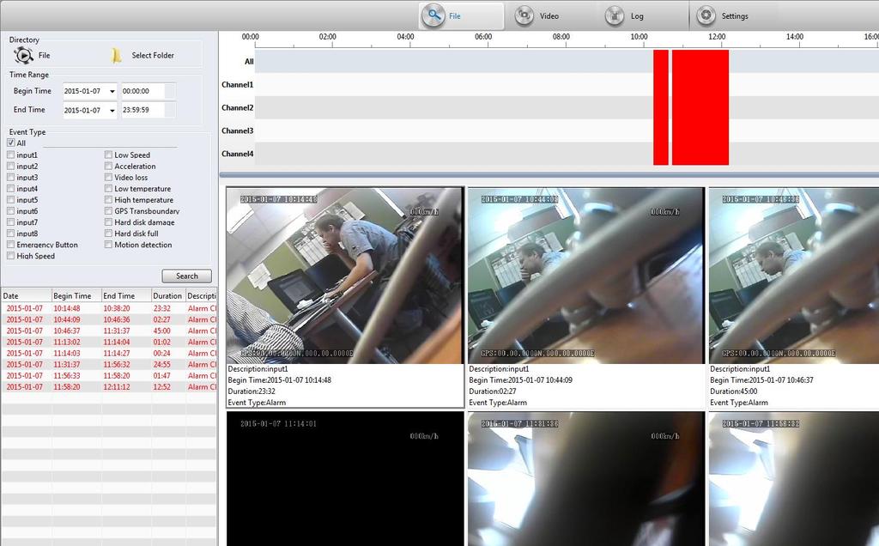879x546 pixels.
Task: Click the Select Folder yellow folder icon
Action: point(116,55)
